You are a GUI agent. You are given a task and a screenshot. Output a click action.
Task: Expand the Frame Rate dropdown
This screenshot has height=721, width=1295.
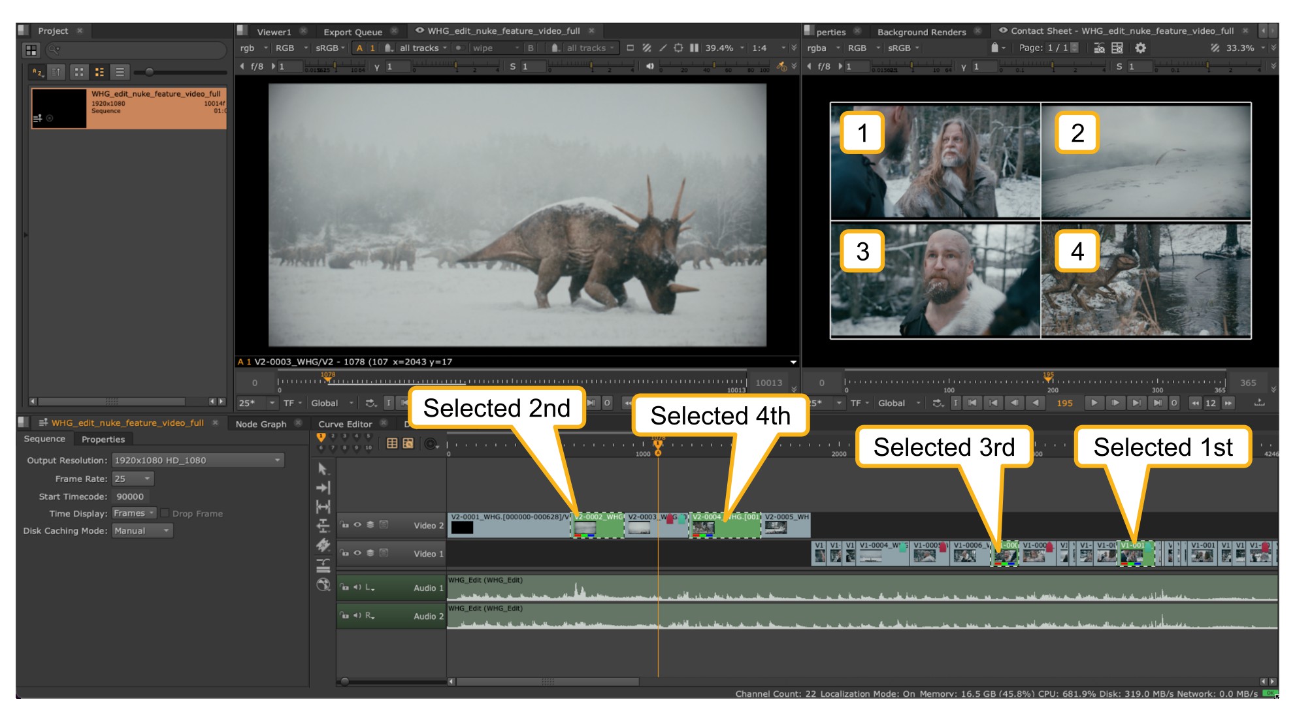coord(133,479)
